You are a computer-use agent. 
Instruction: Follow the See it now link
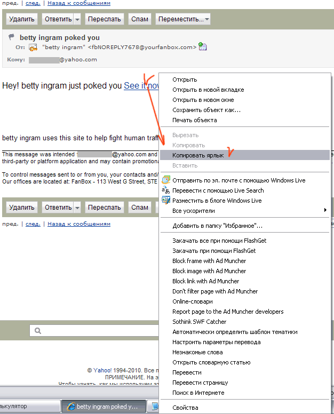click(x=141, y=86)
